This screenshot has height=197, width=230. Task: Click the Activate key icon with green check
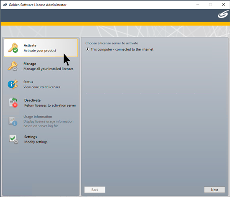pyautogui.click(x=13, y=48)
